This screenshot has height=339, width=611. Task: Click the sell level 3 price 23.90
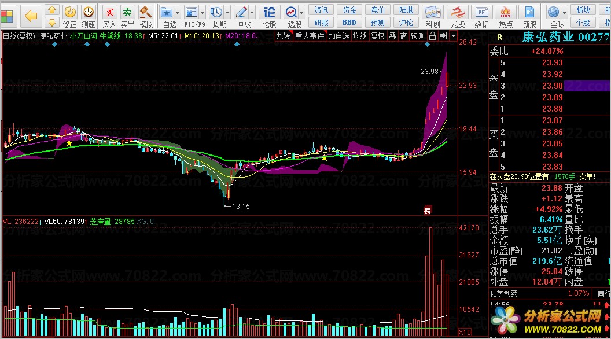coord(553,86)
